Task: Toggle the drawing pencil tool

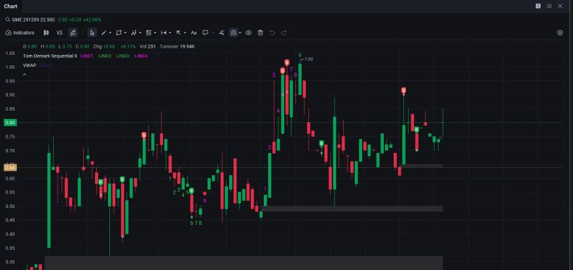Action: tap(73, 33)
